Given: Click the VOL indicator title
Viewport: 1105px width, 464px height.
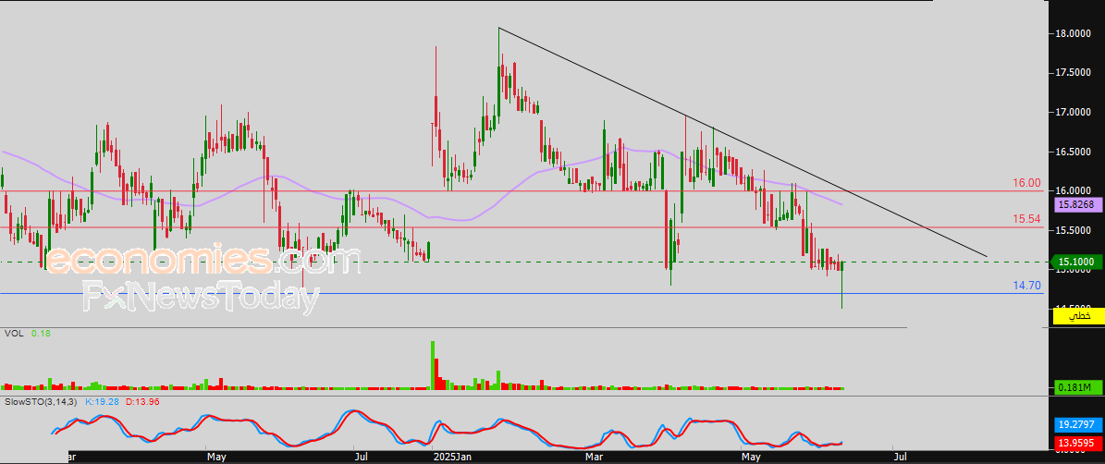Looking at the screenshot, I should (13, 333).
